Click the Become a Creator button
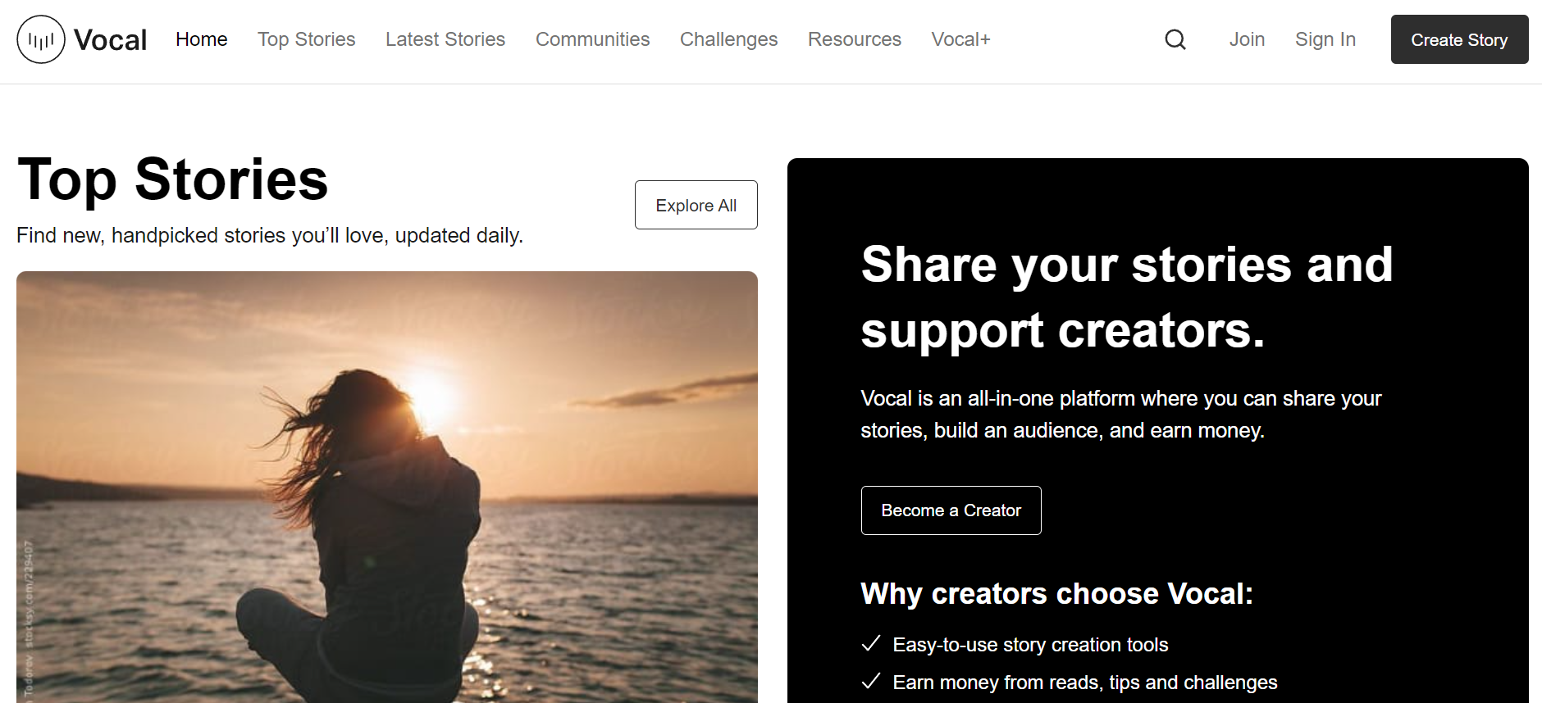 point(951,510)
